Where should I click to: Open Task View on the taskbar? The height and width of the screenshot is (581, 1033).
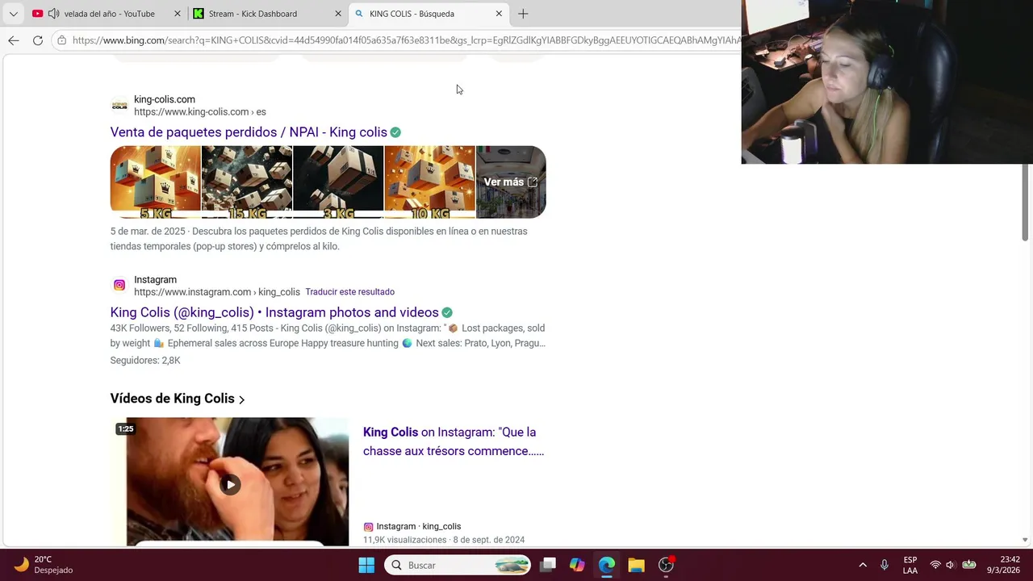548,565
